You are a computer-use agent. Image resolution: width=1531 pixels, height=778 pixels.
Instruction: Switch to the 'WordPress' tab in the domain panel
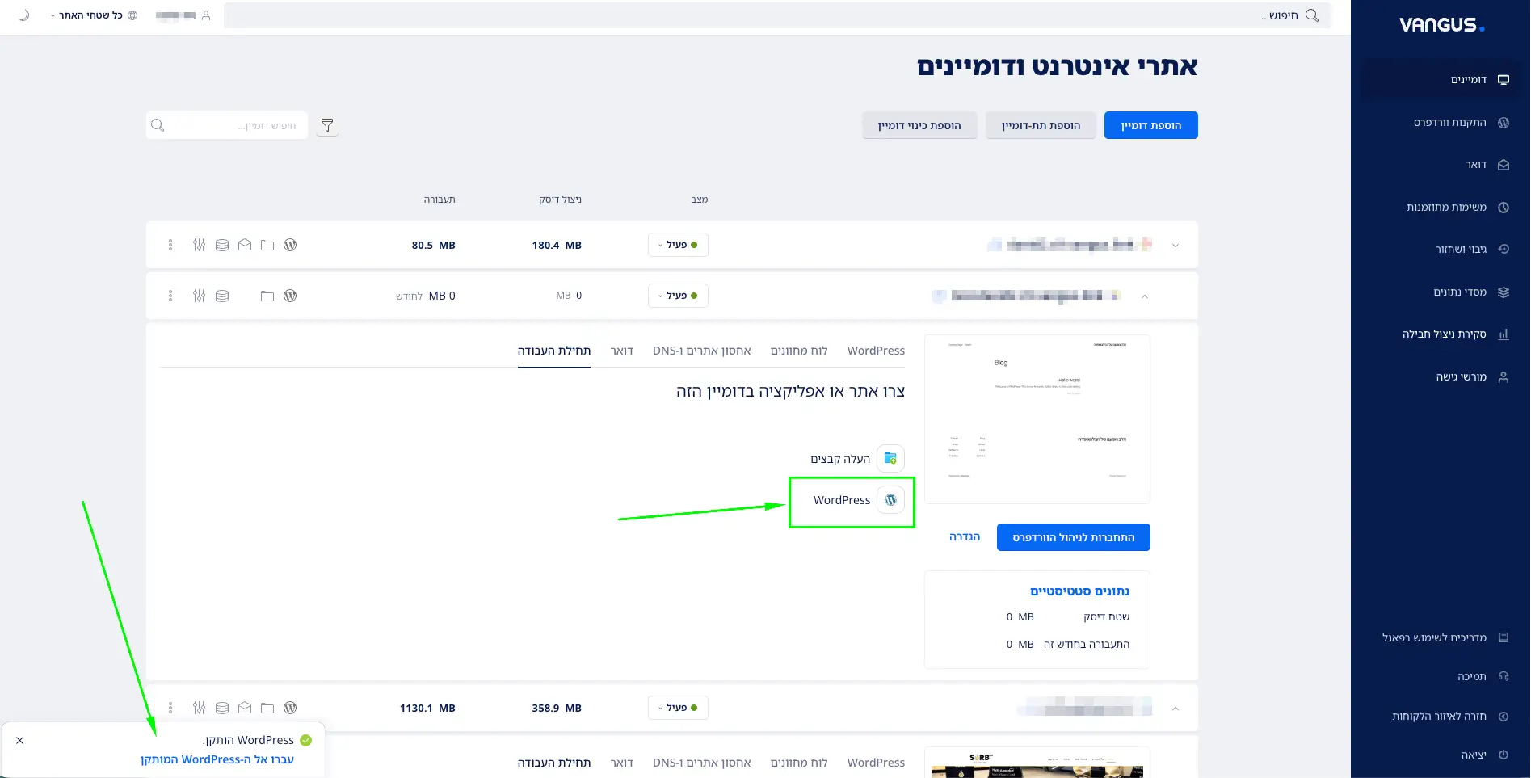pyautogui.click(x=875, y=351)
